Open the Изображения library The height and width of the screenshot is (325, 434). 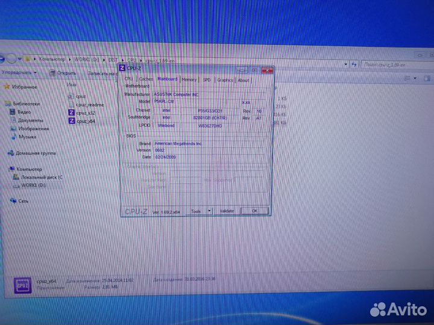click(34, 129)
